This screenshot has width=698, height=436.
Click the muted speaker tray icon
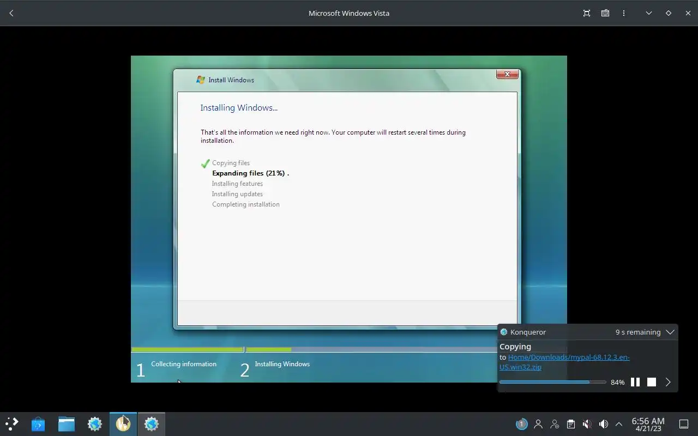[x=587, y=424]
